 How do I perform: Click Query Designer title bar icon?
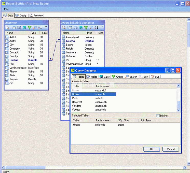(x=73, y=70)
